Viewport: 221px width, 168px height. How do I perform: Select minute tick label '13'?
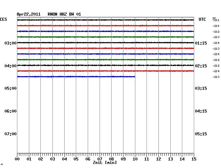click(170, 159)
